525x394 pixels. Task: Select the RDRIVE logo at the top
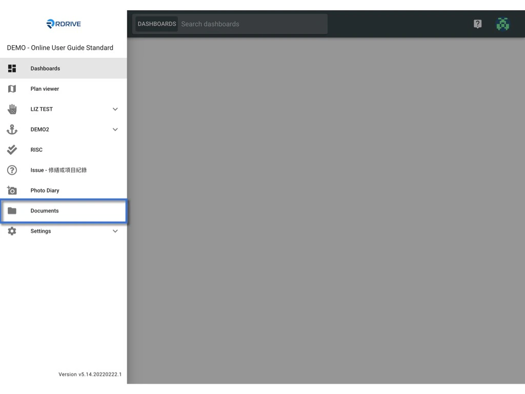pyautogui.click(x=63, y=23)
